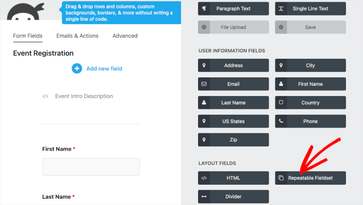
Task: Click the Last Name person icon
Action: [204, 102]
